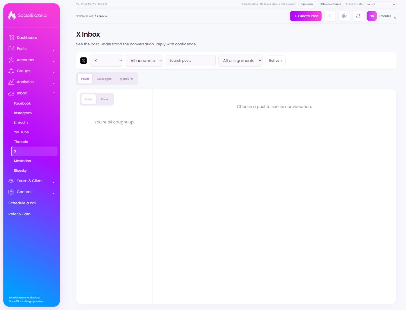Screen dimensions: 406x310
Task: Expand the Accounts sidebar chevron
Action: (54, 61)
